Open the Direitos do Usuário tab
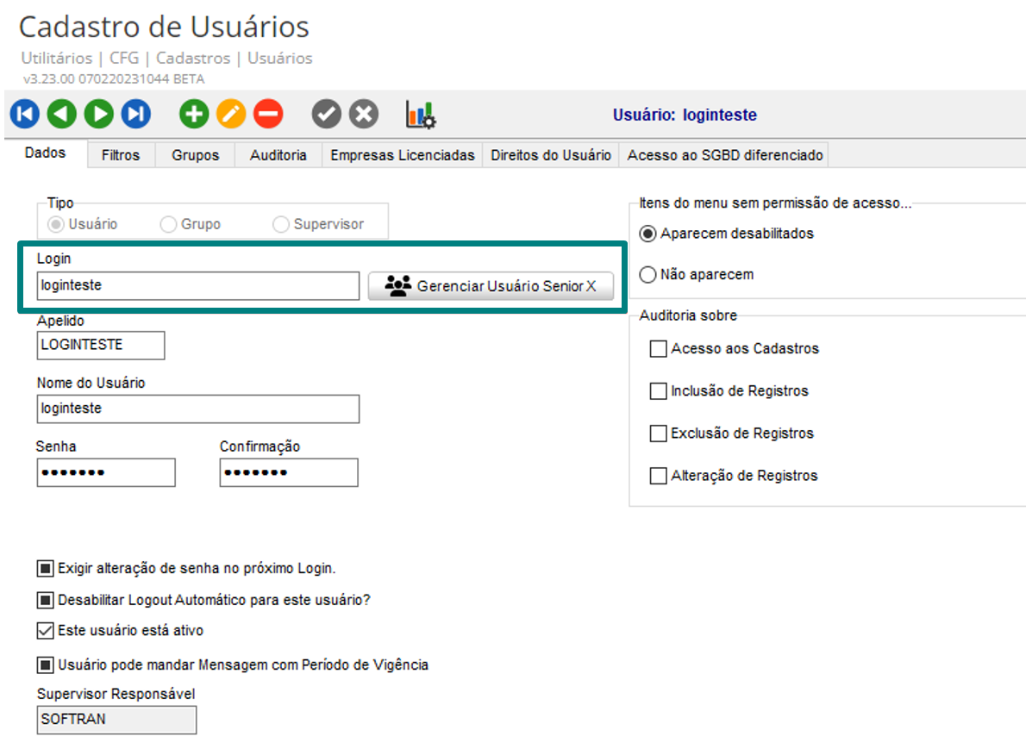This screenshot has width=1032, height=755. tap(551, 155)
